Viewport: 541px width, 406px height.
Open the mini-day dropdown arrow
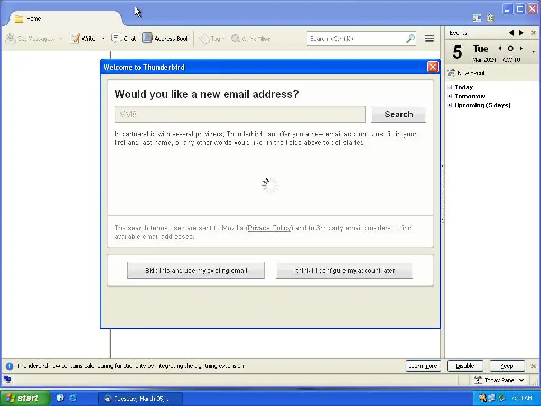(x=533, y=52)
